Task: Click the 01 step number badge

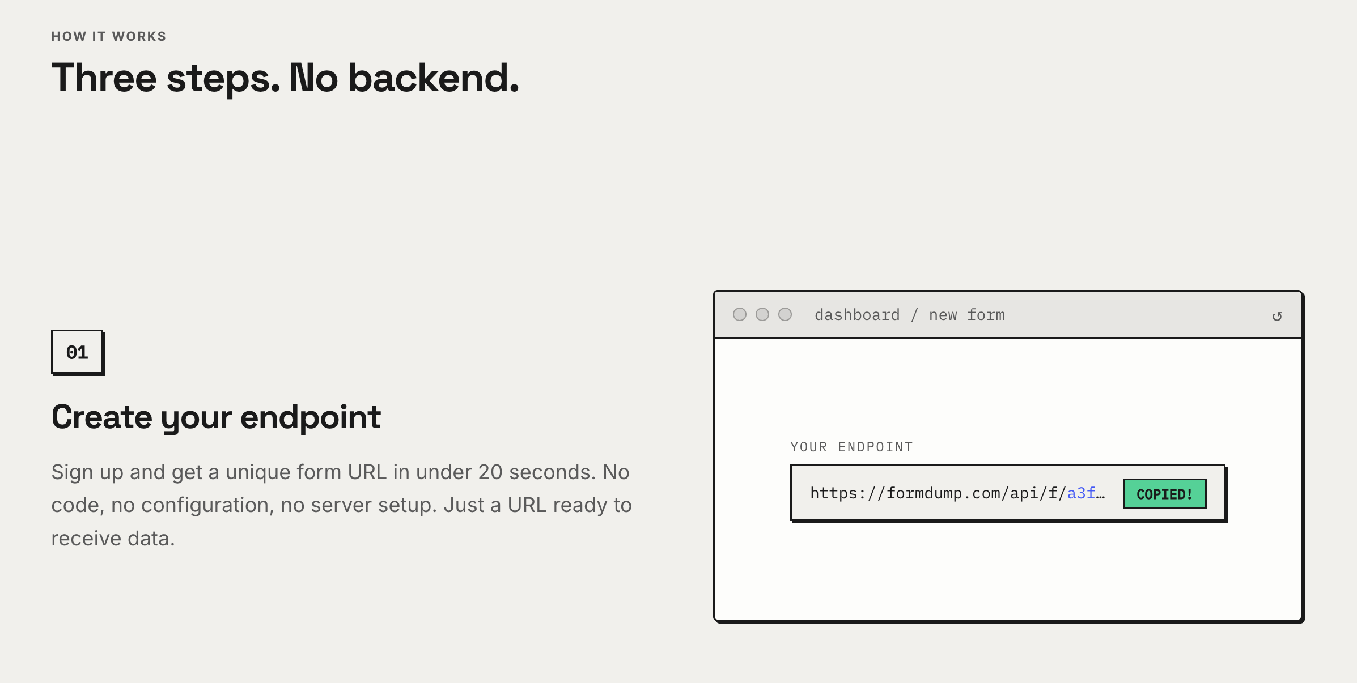Action: (x=78, y=352)
